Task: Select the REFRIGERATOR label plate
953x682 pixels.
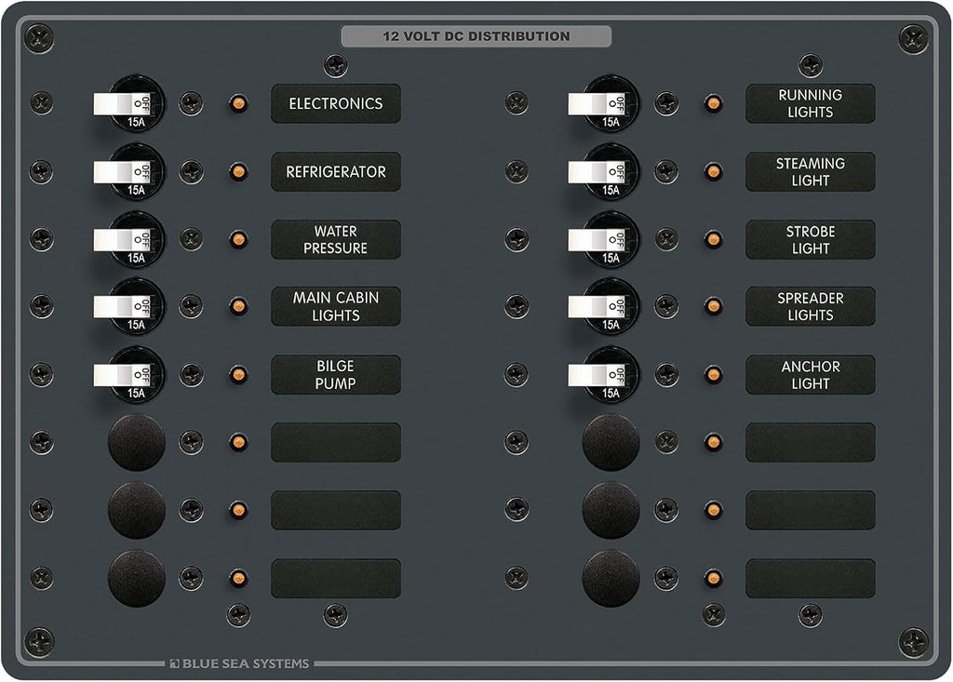Action: 335,171
